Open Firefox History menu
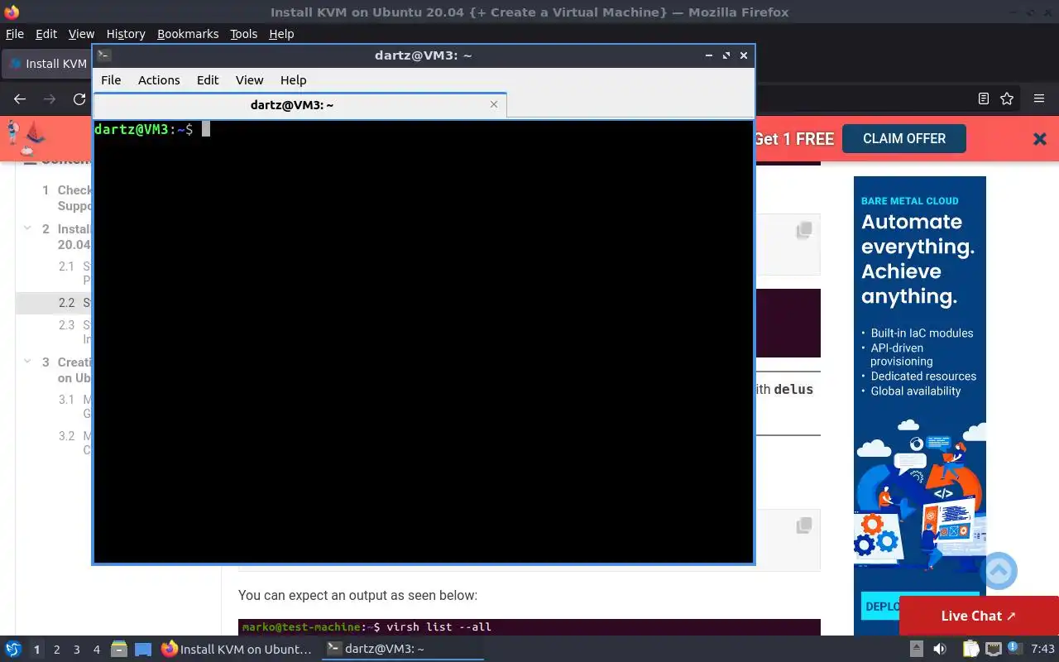 tap(126, 34)
